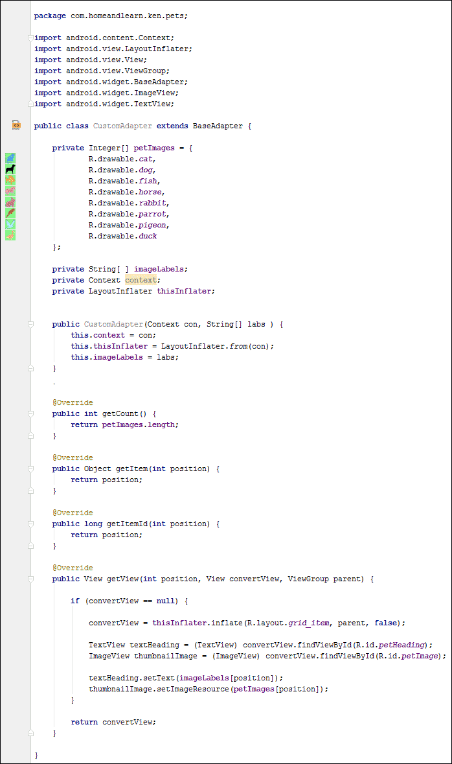Click the horse drawable gutter icon
Viewport: 452px width, 764px height.
(x=10, y=192)
